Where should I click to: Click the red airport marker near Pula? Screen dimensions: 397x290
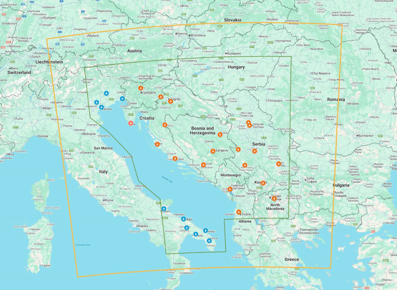131,124
